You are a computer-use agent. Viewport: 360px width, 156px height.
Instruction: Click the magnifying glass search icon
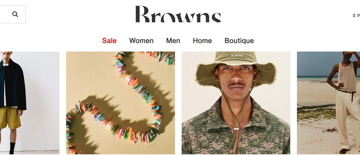15,14
